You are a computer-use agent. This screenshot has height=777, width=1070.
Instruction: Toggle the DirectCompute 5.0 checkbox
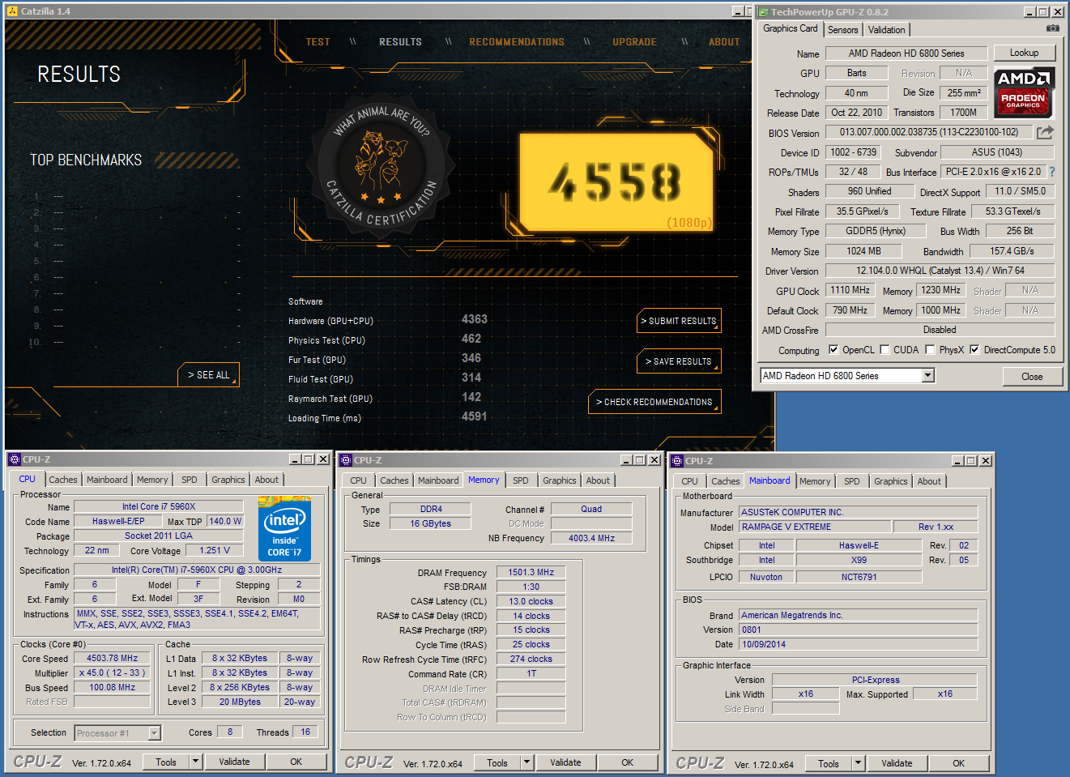tap(975, 350)
